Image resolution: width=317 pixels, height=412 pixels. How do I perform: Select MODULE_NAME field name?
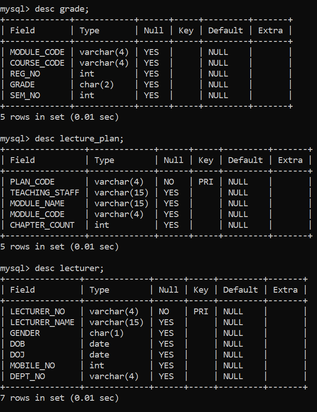(x=37, y=204)
